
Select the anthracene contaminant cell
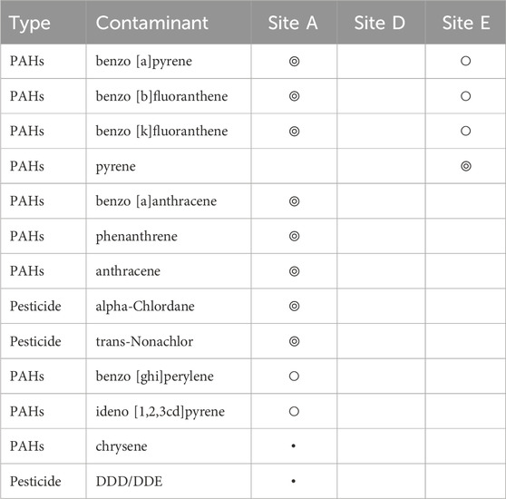169,271
